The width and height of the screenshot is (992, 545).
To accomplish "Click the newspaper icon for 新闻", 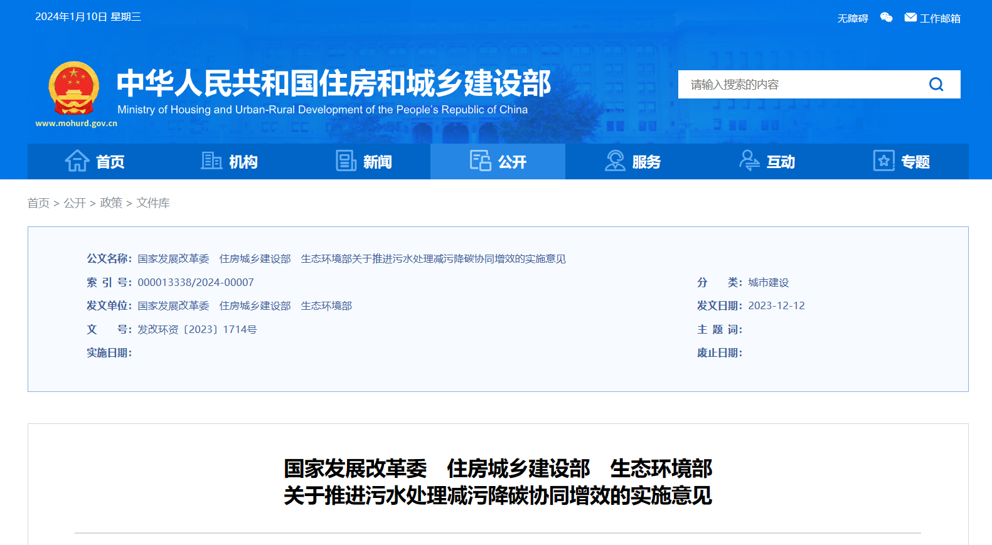I will (x=346, y=161).
